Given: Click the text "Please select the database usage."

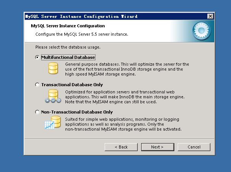Looking at the screenshot, I should click(68, 47).
